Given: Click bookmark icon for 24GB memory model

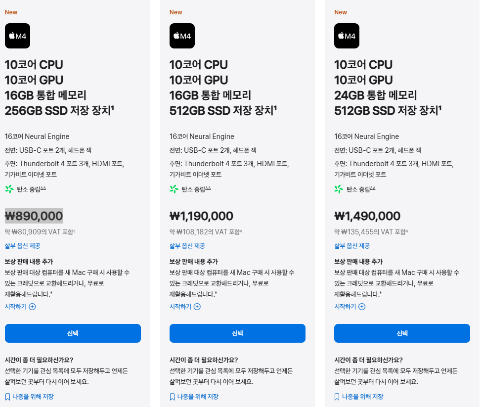Looking at the screenshot, I should pyautogui.click(x=337, y=397).
